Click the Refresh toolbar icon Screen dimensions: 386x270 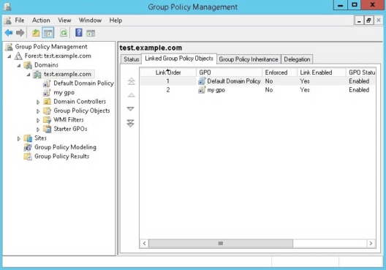tap(64, 32)
